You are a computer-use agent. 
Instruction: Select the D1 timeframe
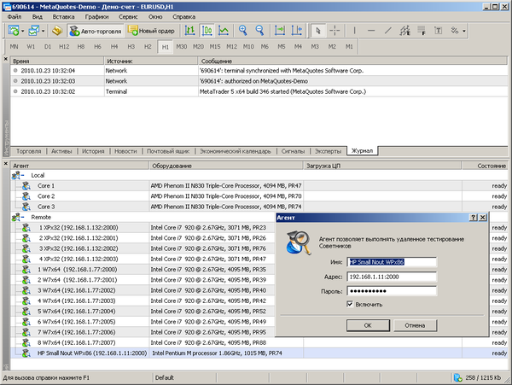point(48,46)
